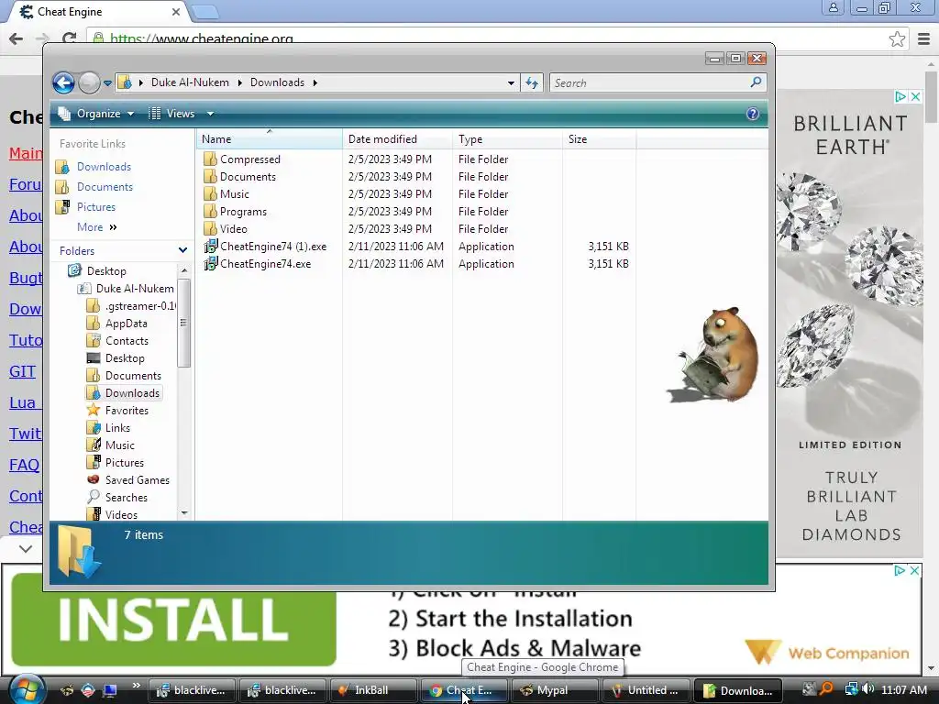939x704 pixels.
Task: Expand address bar history dropdown arrow
Action: 511,83
